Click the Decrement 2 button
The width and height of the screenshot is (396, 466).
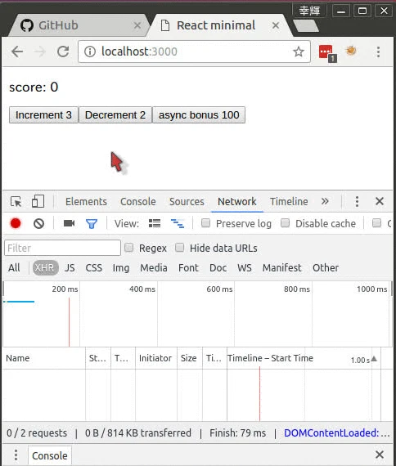115,114
